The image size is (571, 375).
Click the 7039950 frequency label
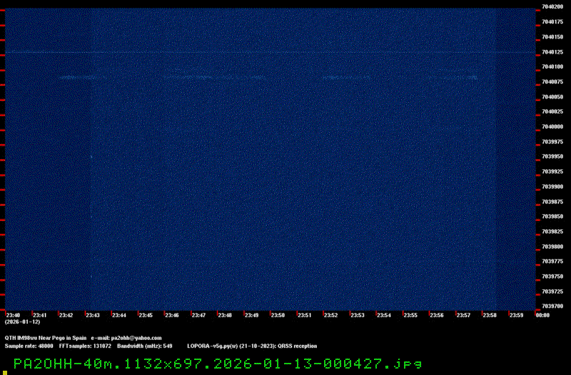(x=552, y=156)
